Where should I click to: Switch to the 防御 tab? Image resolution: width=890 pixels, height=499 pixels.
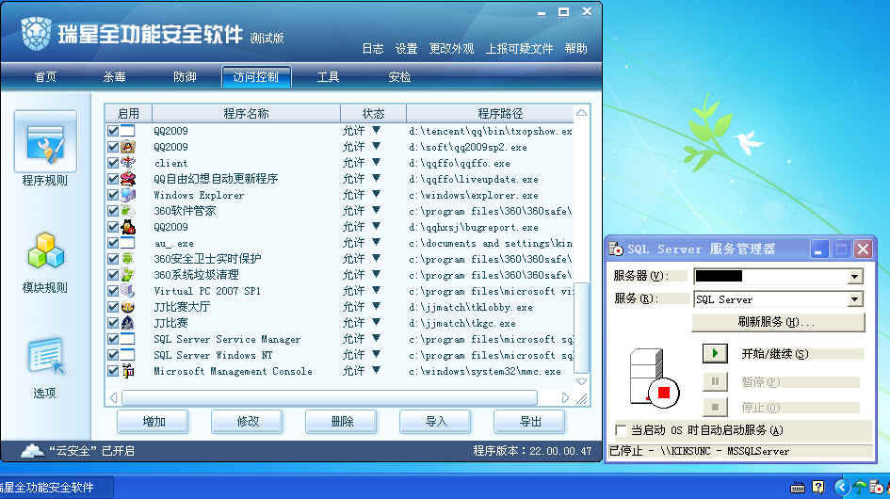(185, 76)
